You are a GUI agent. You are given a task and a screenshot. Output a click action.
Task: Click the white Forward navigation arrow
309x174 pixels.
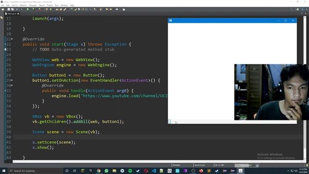pos(117,9)
